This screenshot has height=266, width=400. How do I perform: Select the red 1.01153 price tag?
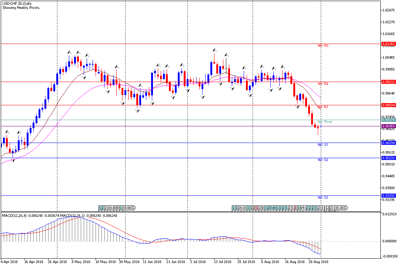pos(389,44)
